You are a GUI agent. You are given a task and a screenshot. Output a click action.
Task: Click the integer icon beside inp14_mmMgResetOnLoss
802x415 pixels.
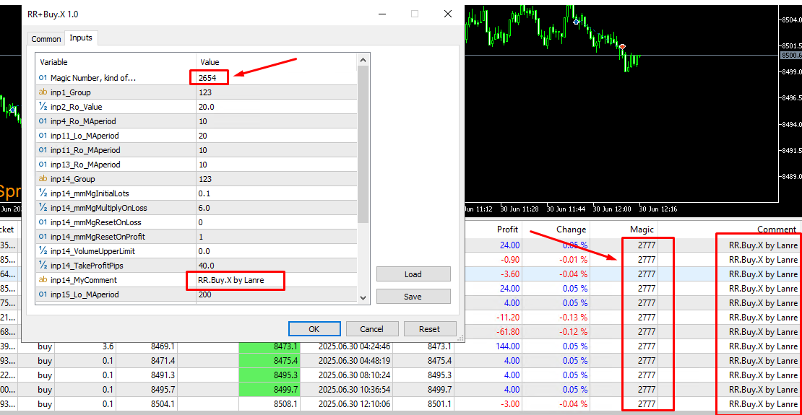pos(43,222)
